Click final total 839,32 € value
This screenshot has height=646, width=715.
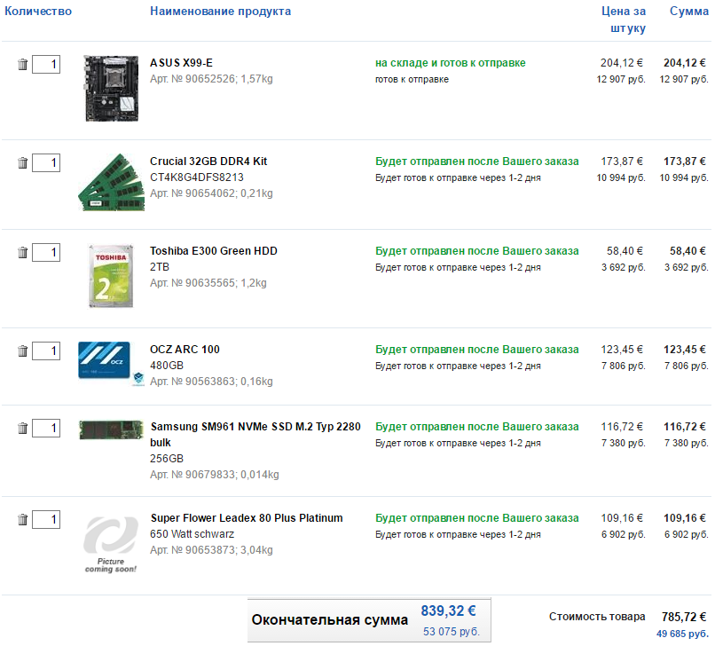(x=448, y=611)
